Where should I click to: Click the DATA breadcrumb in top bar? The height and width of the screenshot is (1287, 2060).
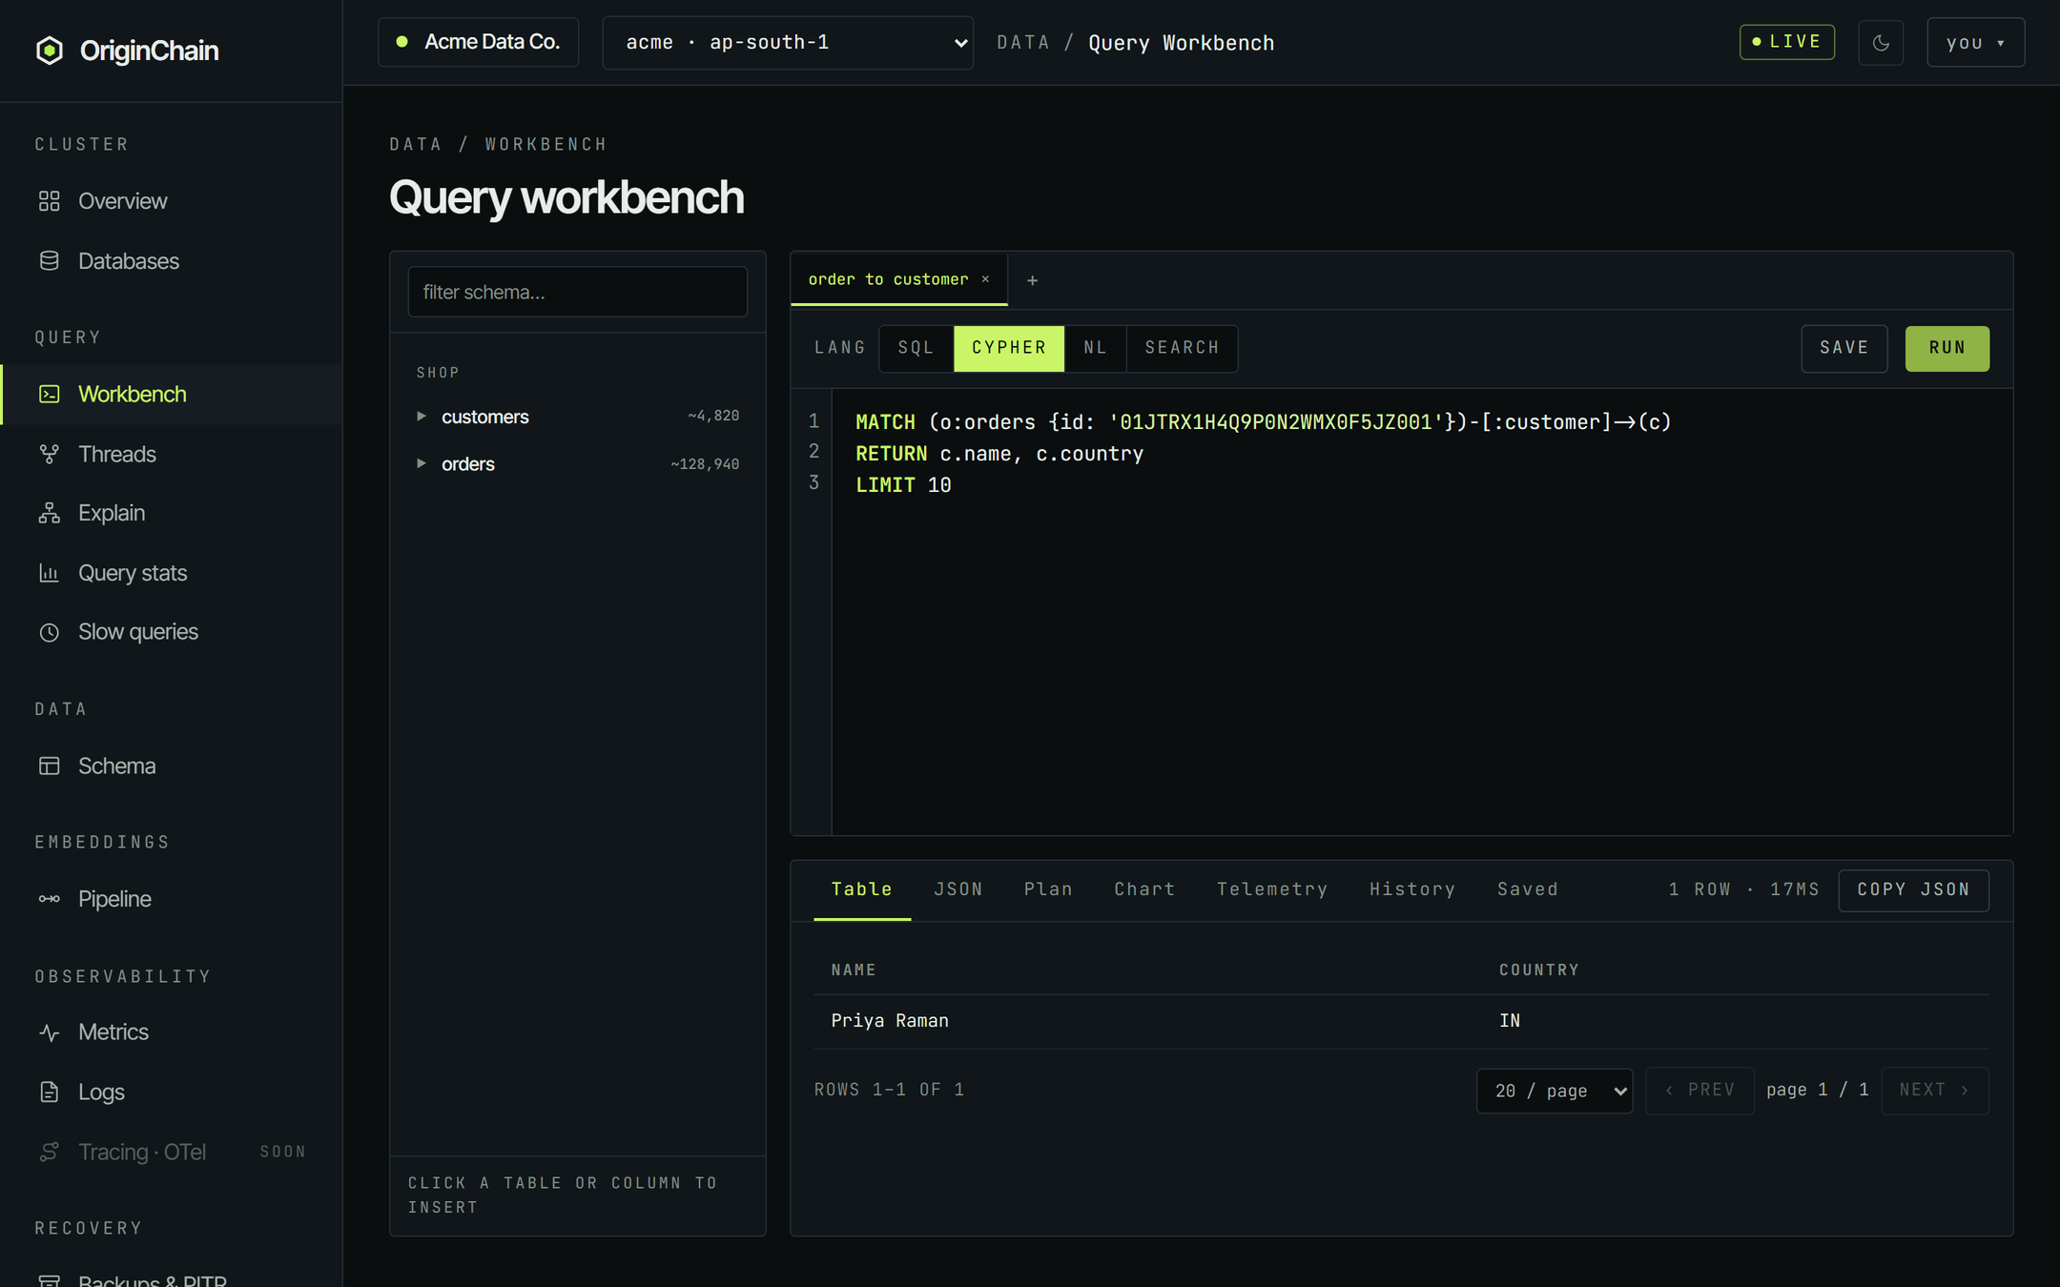(1022, 43)
